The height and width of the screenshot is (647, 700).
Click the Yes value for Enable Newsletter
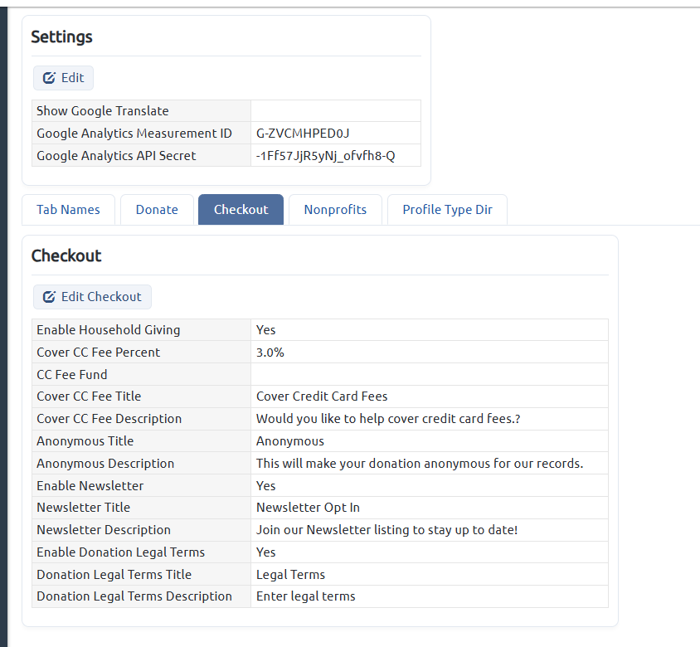pyautogui.click(x=265, y=486)
